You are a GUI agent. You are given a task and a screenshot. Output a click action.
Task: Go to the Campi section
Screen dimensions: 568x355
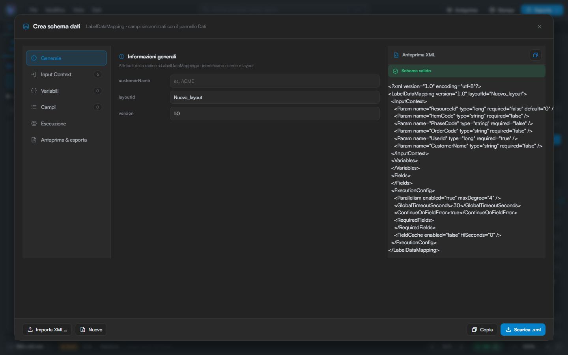pos(66,107)
